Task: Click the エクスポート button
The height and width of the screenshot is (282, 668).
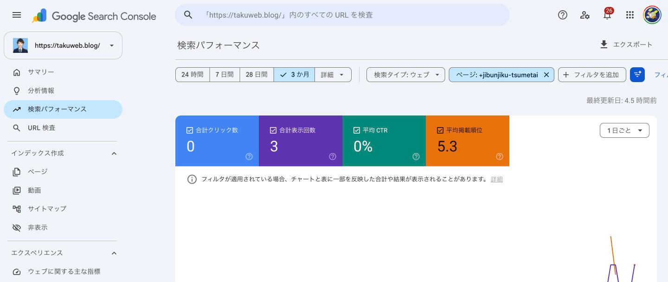Action: (626, 45)
